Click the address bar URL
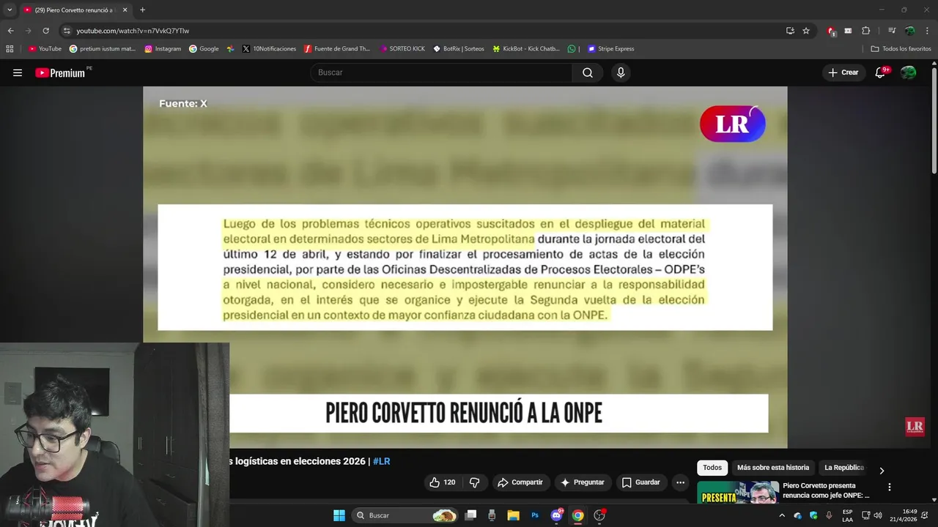938x527 pixels. [x=133, y=31]
